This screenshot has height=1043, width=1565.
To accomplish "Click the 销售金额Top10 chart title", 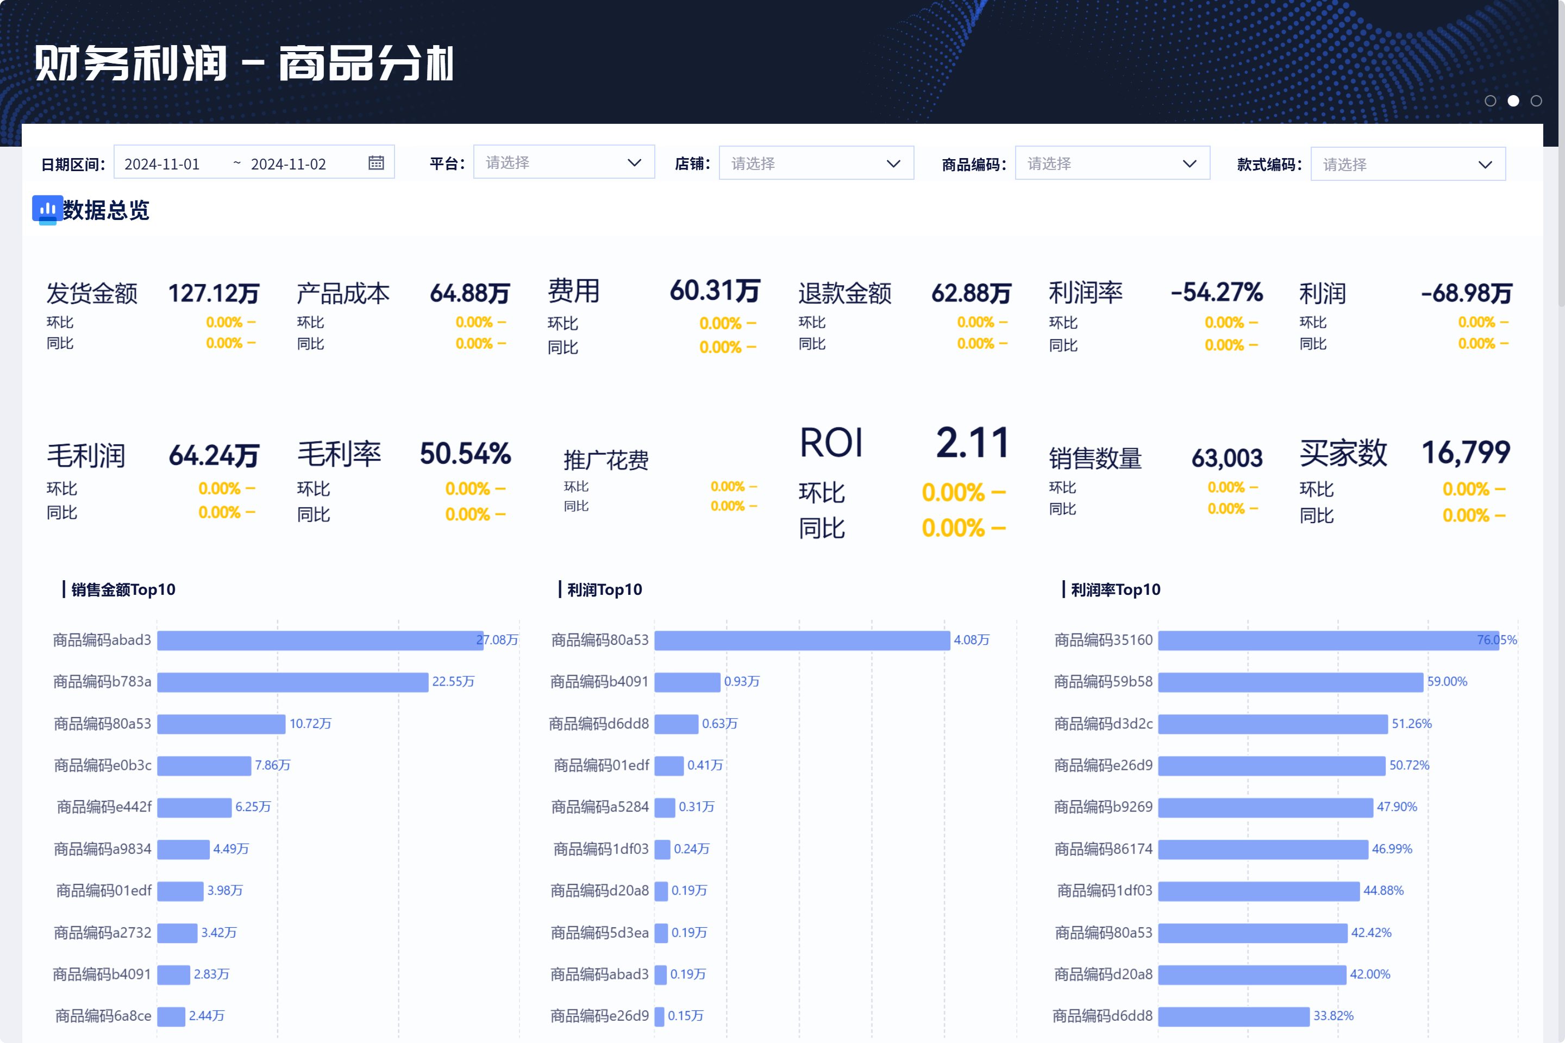I will pos(123,589).
